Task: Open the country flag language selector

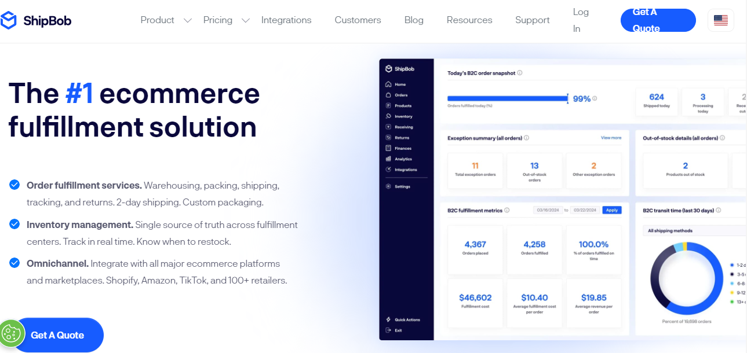Action: click(x=720, y=20)
